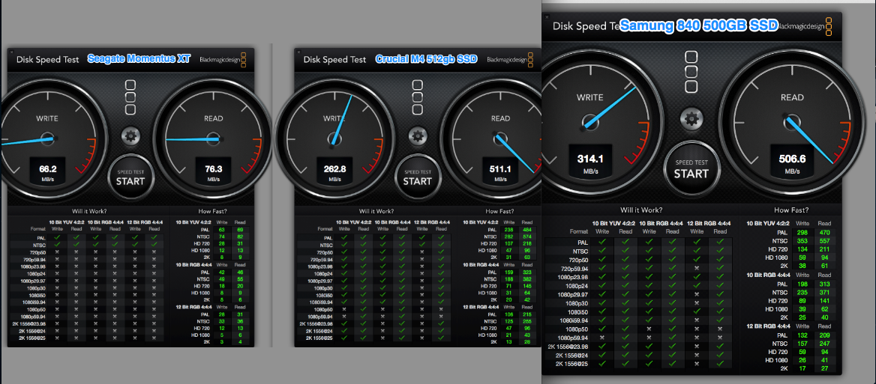
Task: Open settings gear in Crucial M4 window
Action: 418,135
